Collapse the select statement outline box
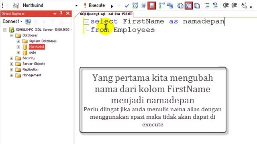This screenshot has height=144, width=257. (86, 22)
